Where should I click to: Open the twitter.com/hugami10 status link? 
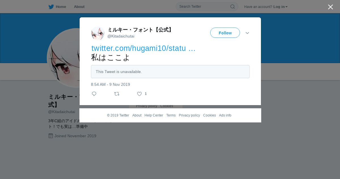pyautogui.click(x=143, y=48)
